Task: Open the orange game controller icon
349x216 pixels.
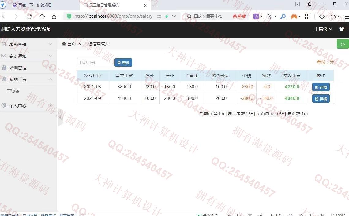Action: pos(294,16)
